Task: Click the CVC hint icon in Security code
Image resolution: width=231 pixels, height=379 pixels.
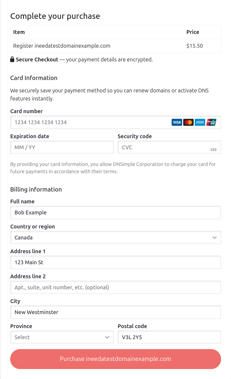Action: pos(214,149)
